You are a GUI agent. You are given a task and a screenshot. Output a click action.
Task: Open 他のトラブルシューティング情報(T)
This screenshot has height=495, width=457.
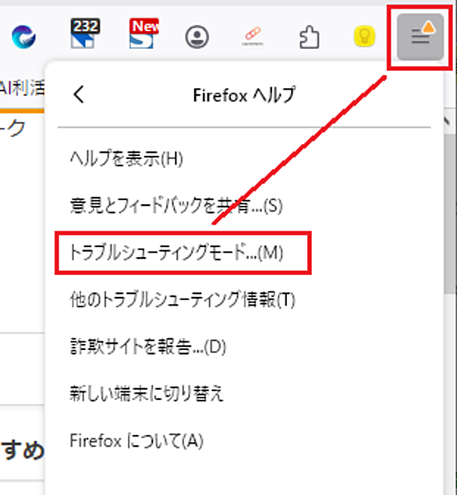tap(244, 299)
